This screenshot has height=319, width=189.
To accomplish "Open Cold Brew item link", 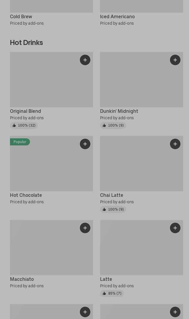I will click(21, 17).
